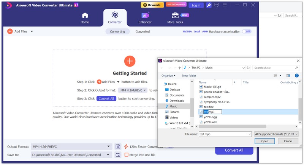This screenshot has width=304, height=165.
Task: Select the sample4.mp2 file
Action: coord(210,97)
